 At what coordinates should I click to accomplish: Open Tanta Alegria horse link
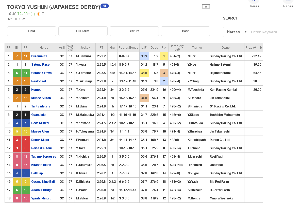[41, 106]
